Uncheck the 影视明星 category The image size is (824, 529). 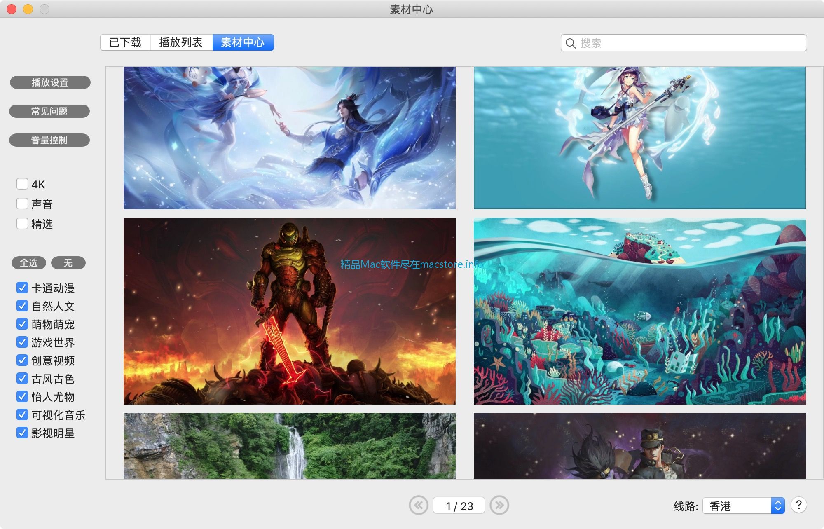[22, 433]
